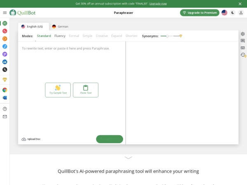Click the Paste Text button
This screenshot has width=247, height=185.
pos(86,90)
